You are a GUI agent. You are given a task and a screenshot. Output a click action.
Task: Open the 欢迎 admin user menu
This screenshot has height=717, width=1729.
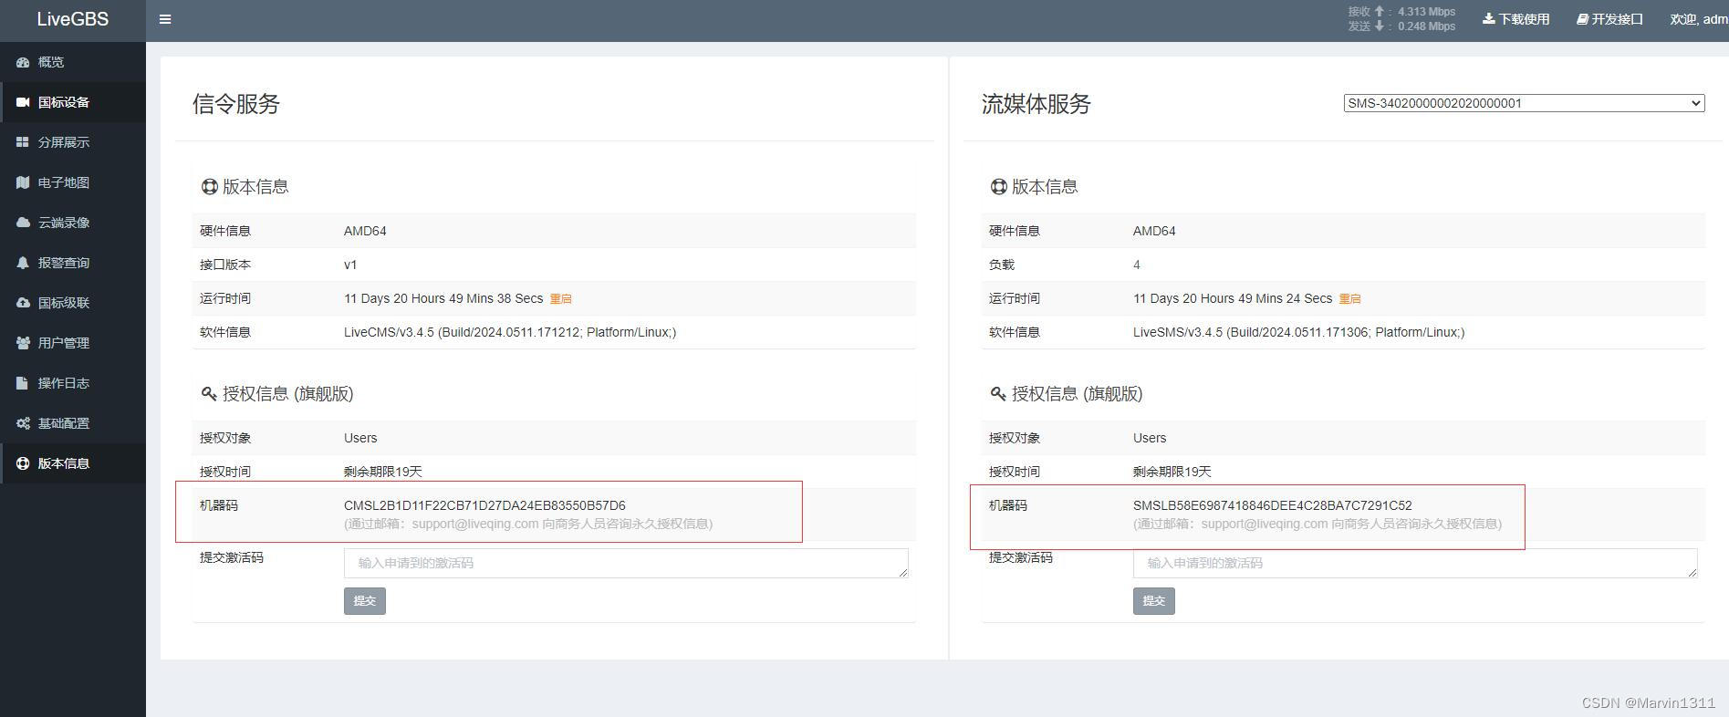click(1699, 19)
